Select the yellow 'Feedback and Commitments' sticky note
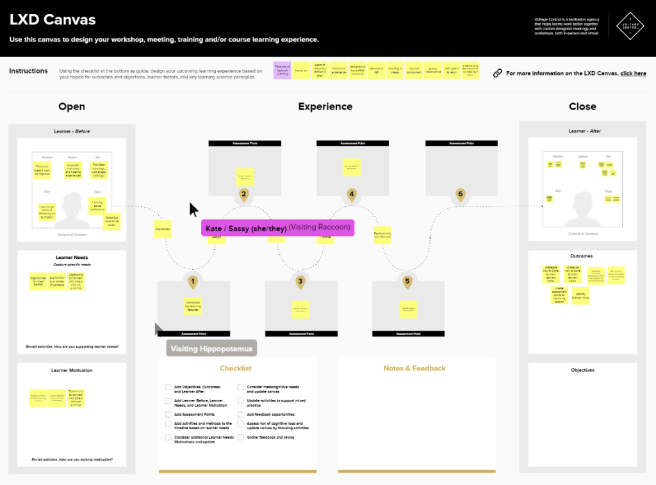Image resolution: width=656 pixels, height=485 pixels. click(x=382, y=235)
